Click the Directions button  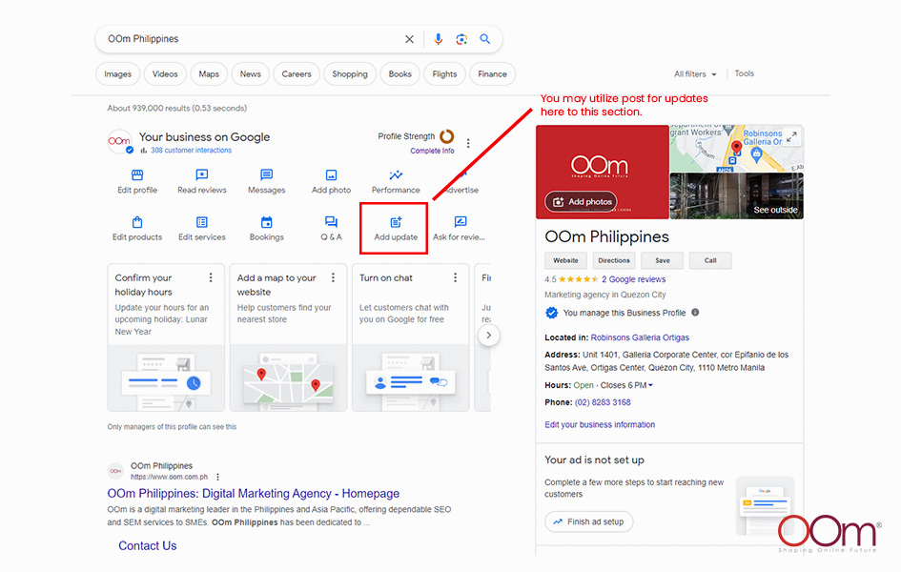[x=614, y=260]
